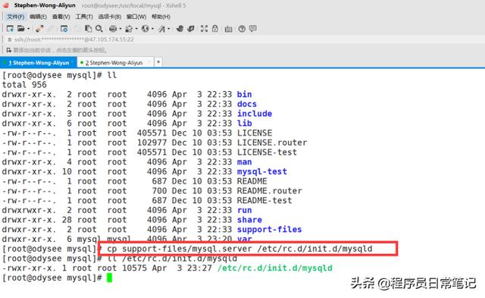This screenshot has height=298, width=485.
Task: Click the 'LICENSE-test' file name
Action: tap(267, 152)
